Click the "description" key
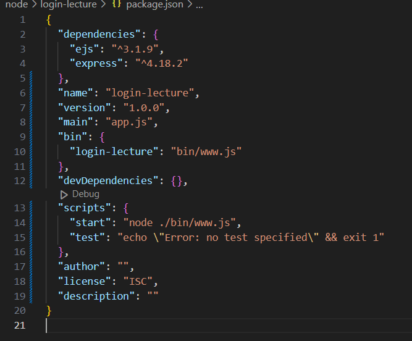This screenshot has width=412, height=341. pyautogui.click(x=96, y=296)
